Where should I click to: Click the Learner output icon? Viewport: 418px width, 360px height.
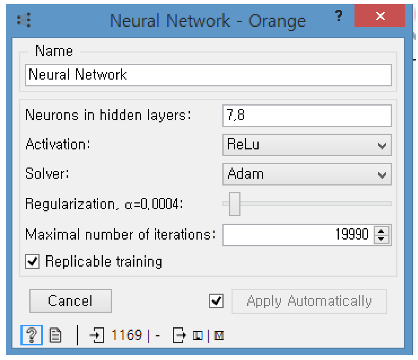pos(198,335)
